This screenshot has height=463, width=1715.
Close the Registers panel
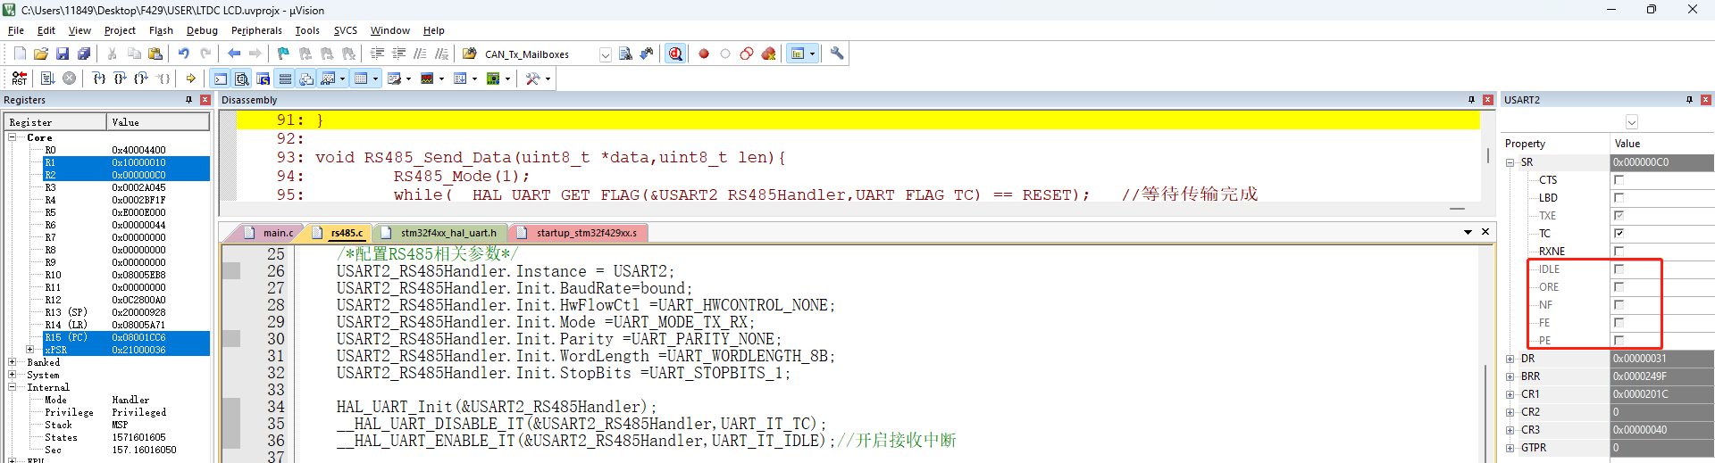point(205,100)
